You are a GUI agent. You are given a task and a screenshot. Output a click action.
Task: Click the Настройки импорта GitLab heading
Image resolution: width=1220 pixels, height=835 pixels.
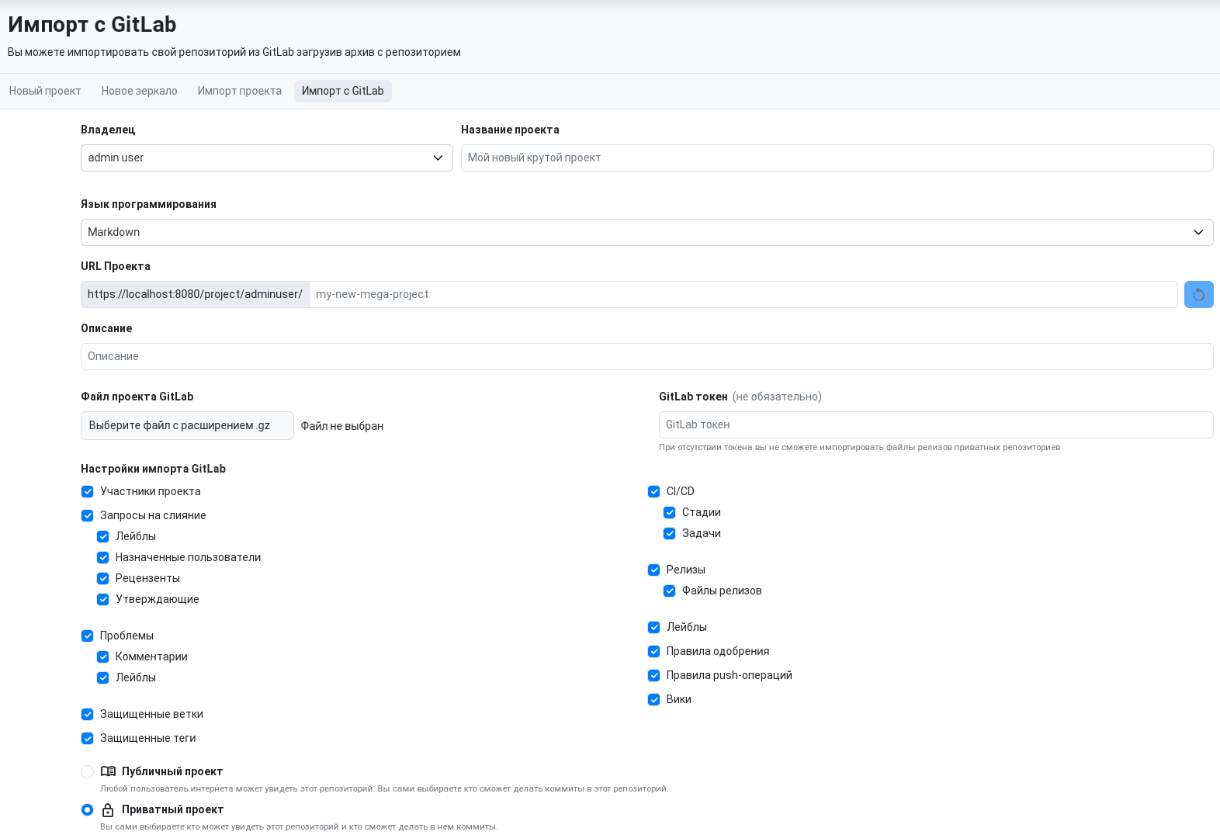[154, 469]
